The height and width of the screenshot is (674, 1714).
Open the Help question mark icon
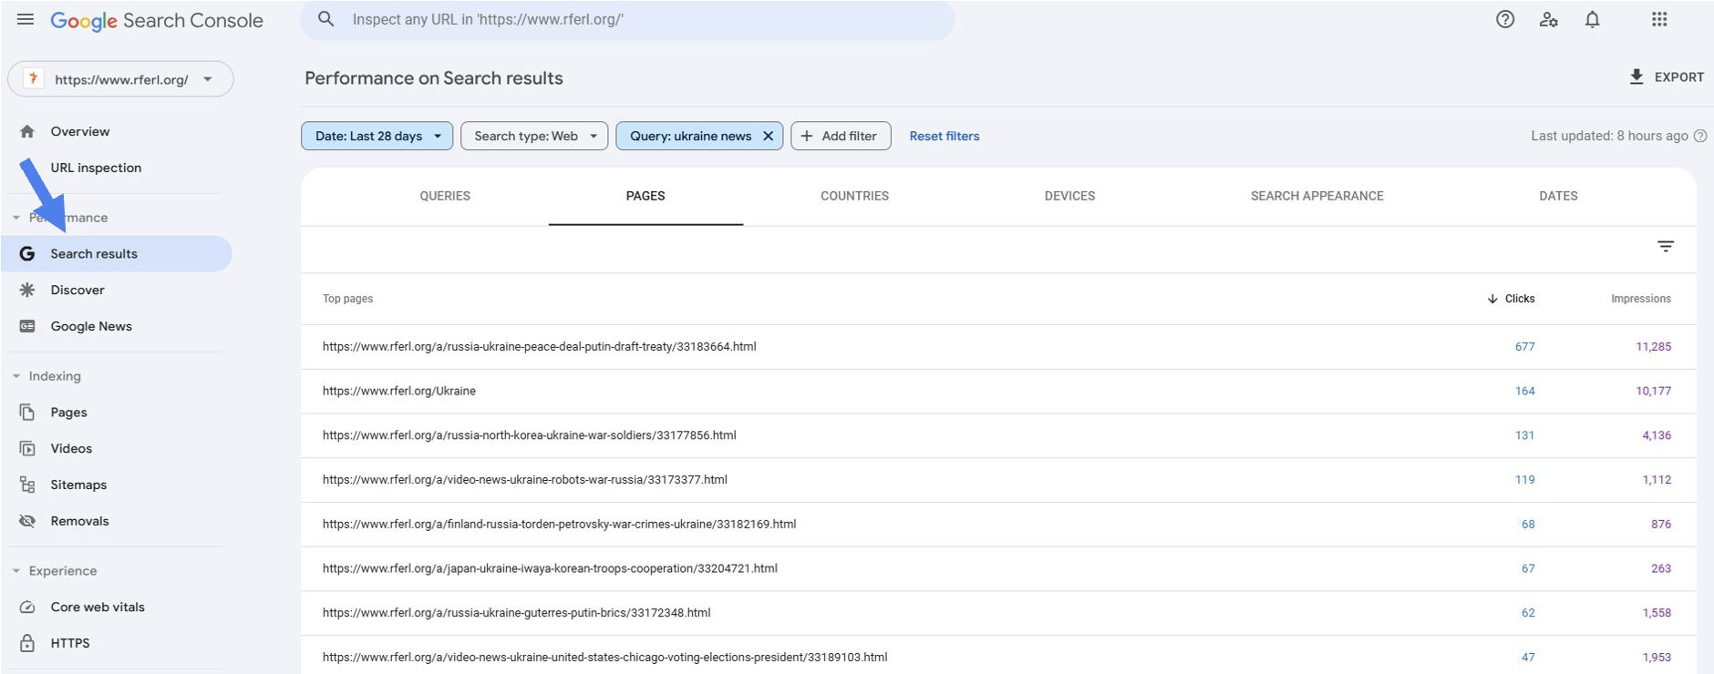click(x=1505, y=19)
